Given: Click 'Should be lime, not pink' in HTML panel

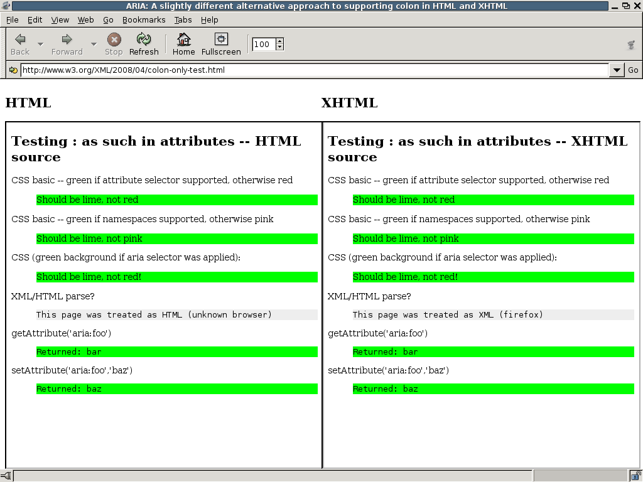Looking at the screenshot, I should pyautogui.click(x=89, y=238).
